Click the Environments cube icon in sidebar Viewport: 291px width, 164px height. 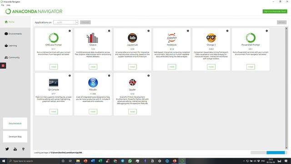(6, 34)
